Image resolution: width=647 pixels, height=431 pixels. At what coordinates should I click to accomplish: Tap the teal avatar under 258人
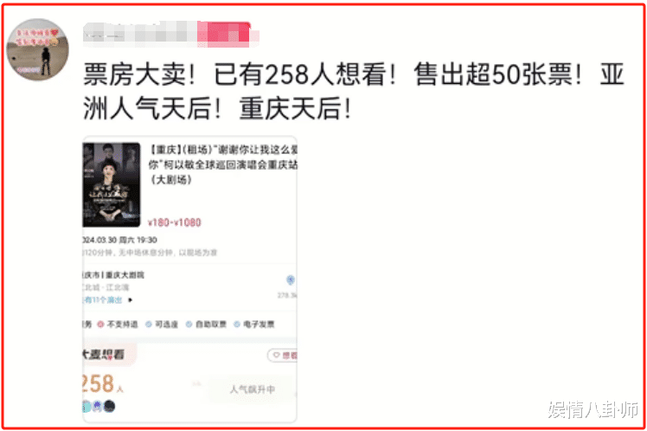(x=86, y=407)
